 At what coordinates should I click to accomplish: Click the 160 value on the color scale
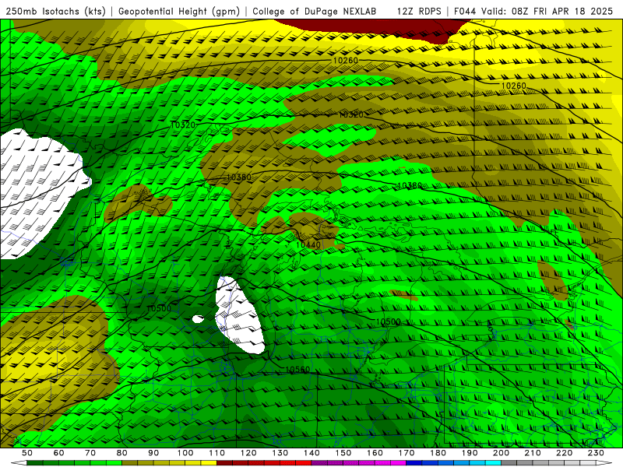(375, 453)
